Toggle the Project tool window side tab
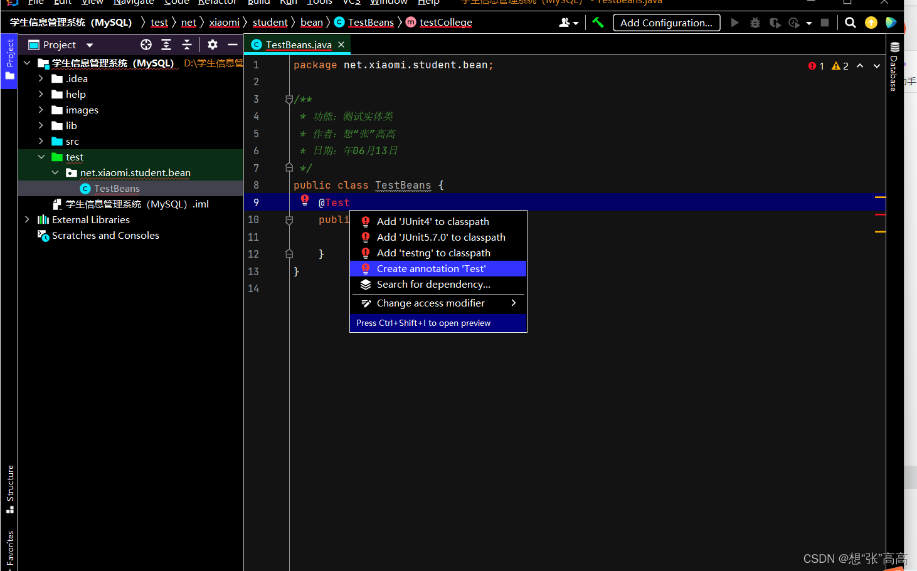The height and width of the screenshot is (571, 917). 9,61
